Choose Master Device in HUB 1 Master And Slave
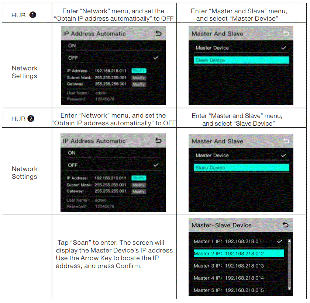This screenshot has width=310, height=303. pyautogui.click(x=241, y=48)
